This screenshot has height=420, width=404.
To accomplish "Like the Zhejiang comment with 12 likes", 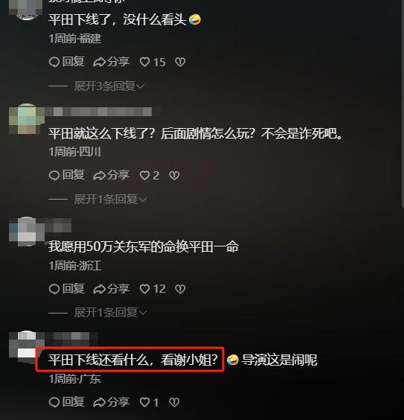I will (x=153, y=289).
